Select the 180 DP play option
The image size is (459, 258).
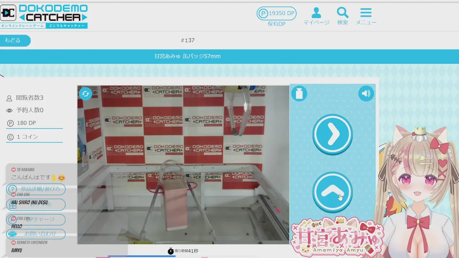click(x=34, y=123)
